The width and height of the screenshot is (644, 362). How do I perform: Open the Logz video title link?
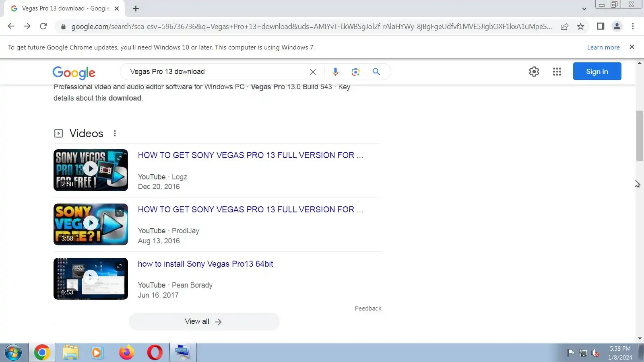coord(250,155)
